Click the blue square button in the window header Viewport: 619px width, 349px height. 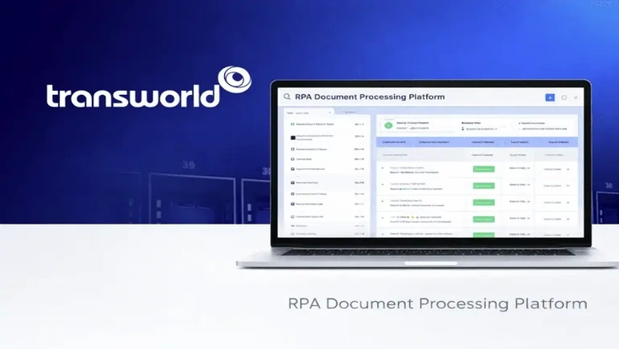tap(550, 98)
